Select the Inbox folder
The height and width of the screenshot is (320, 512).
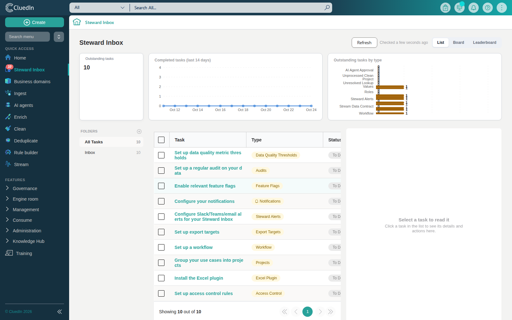coord(111,153)
